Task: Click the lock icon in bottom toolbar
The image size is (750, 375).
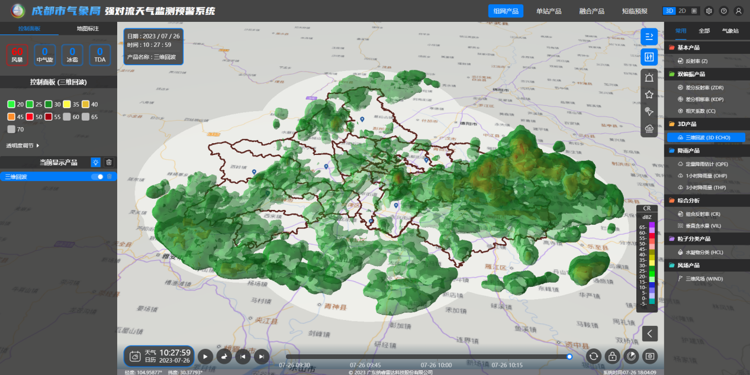Action: pyautogui.click(x=612, y=356)
